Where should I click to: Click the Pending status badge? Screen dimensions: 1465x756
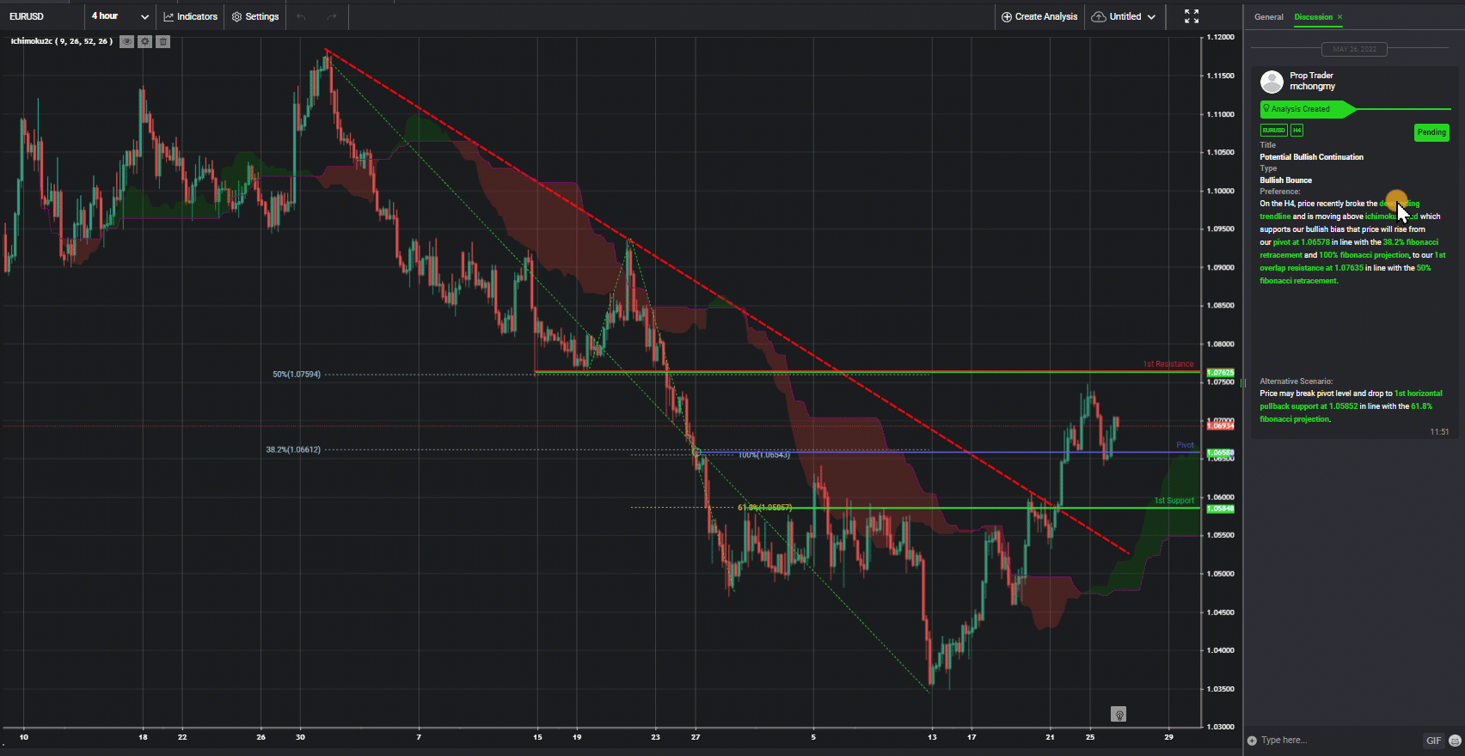tap(1431, 132)
